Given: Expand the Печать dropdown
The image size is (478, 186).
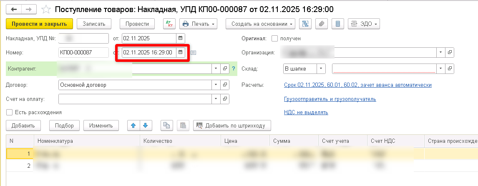Looking at the screenshot, I should pos(199,24).
